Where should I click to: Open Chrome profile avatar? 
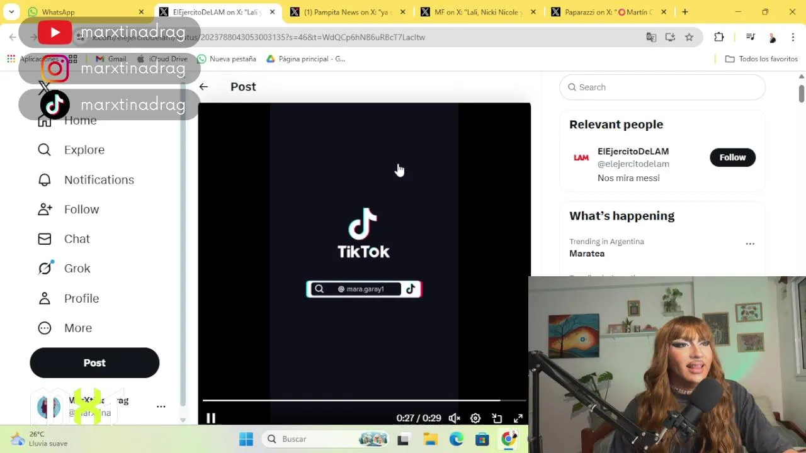pyautogui.click(x=773, y=37)
